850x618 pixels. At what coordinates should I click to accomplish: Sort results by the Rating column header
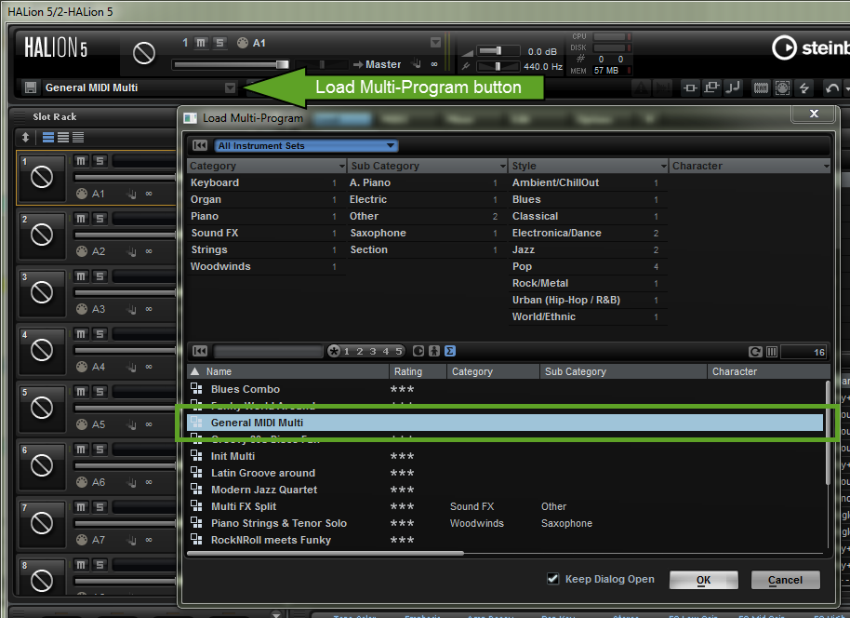[418, 371]
